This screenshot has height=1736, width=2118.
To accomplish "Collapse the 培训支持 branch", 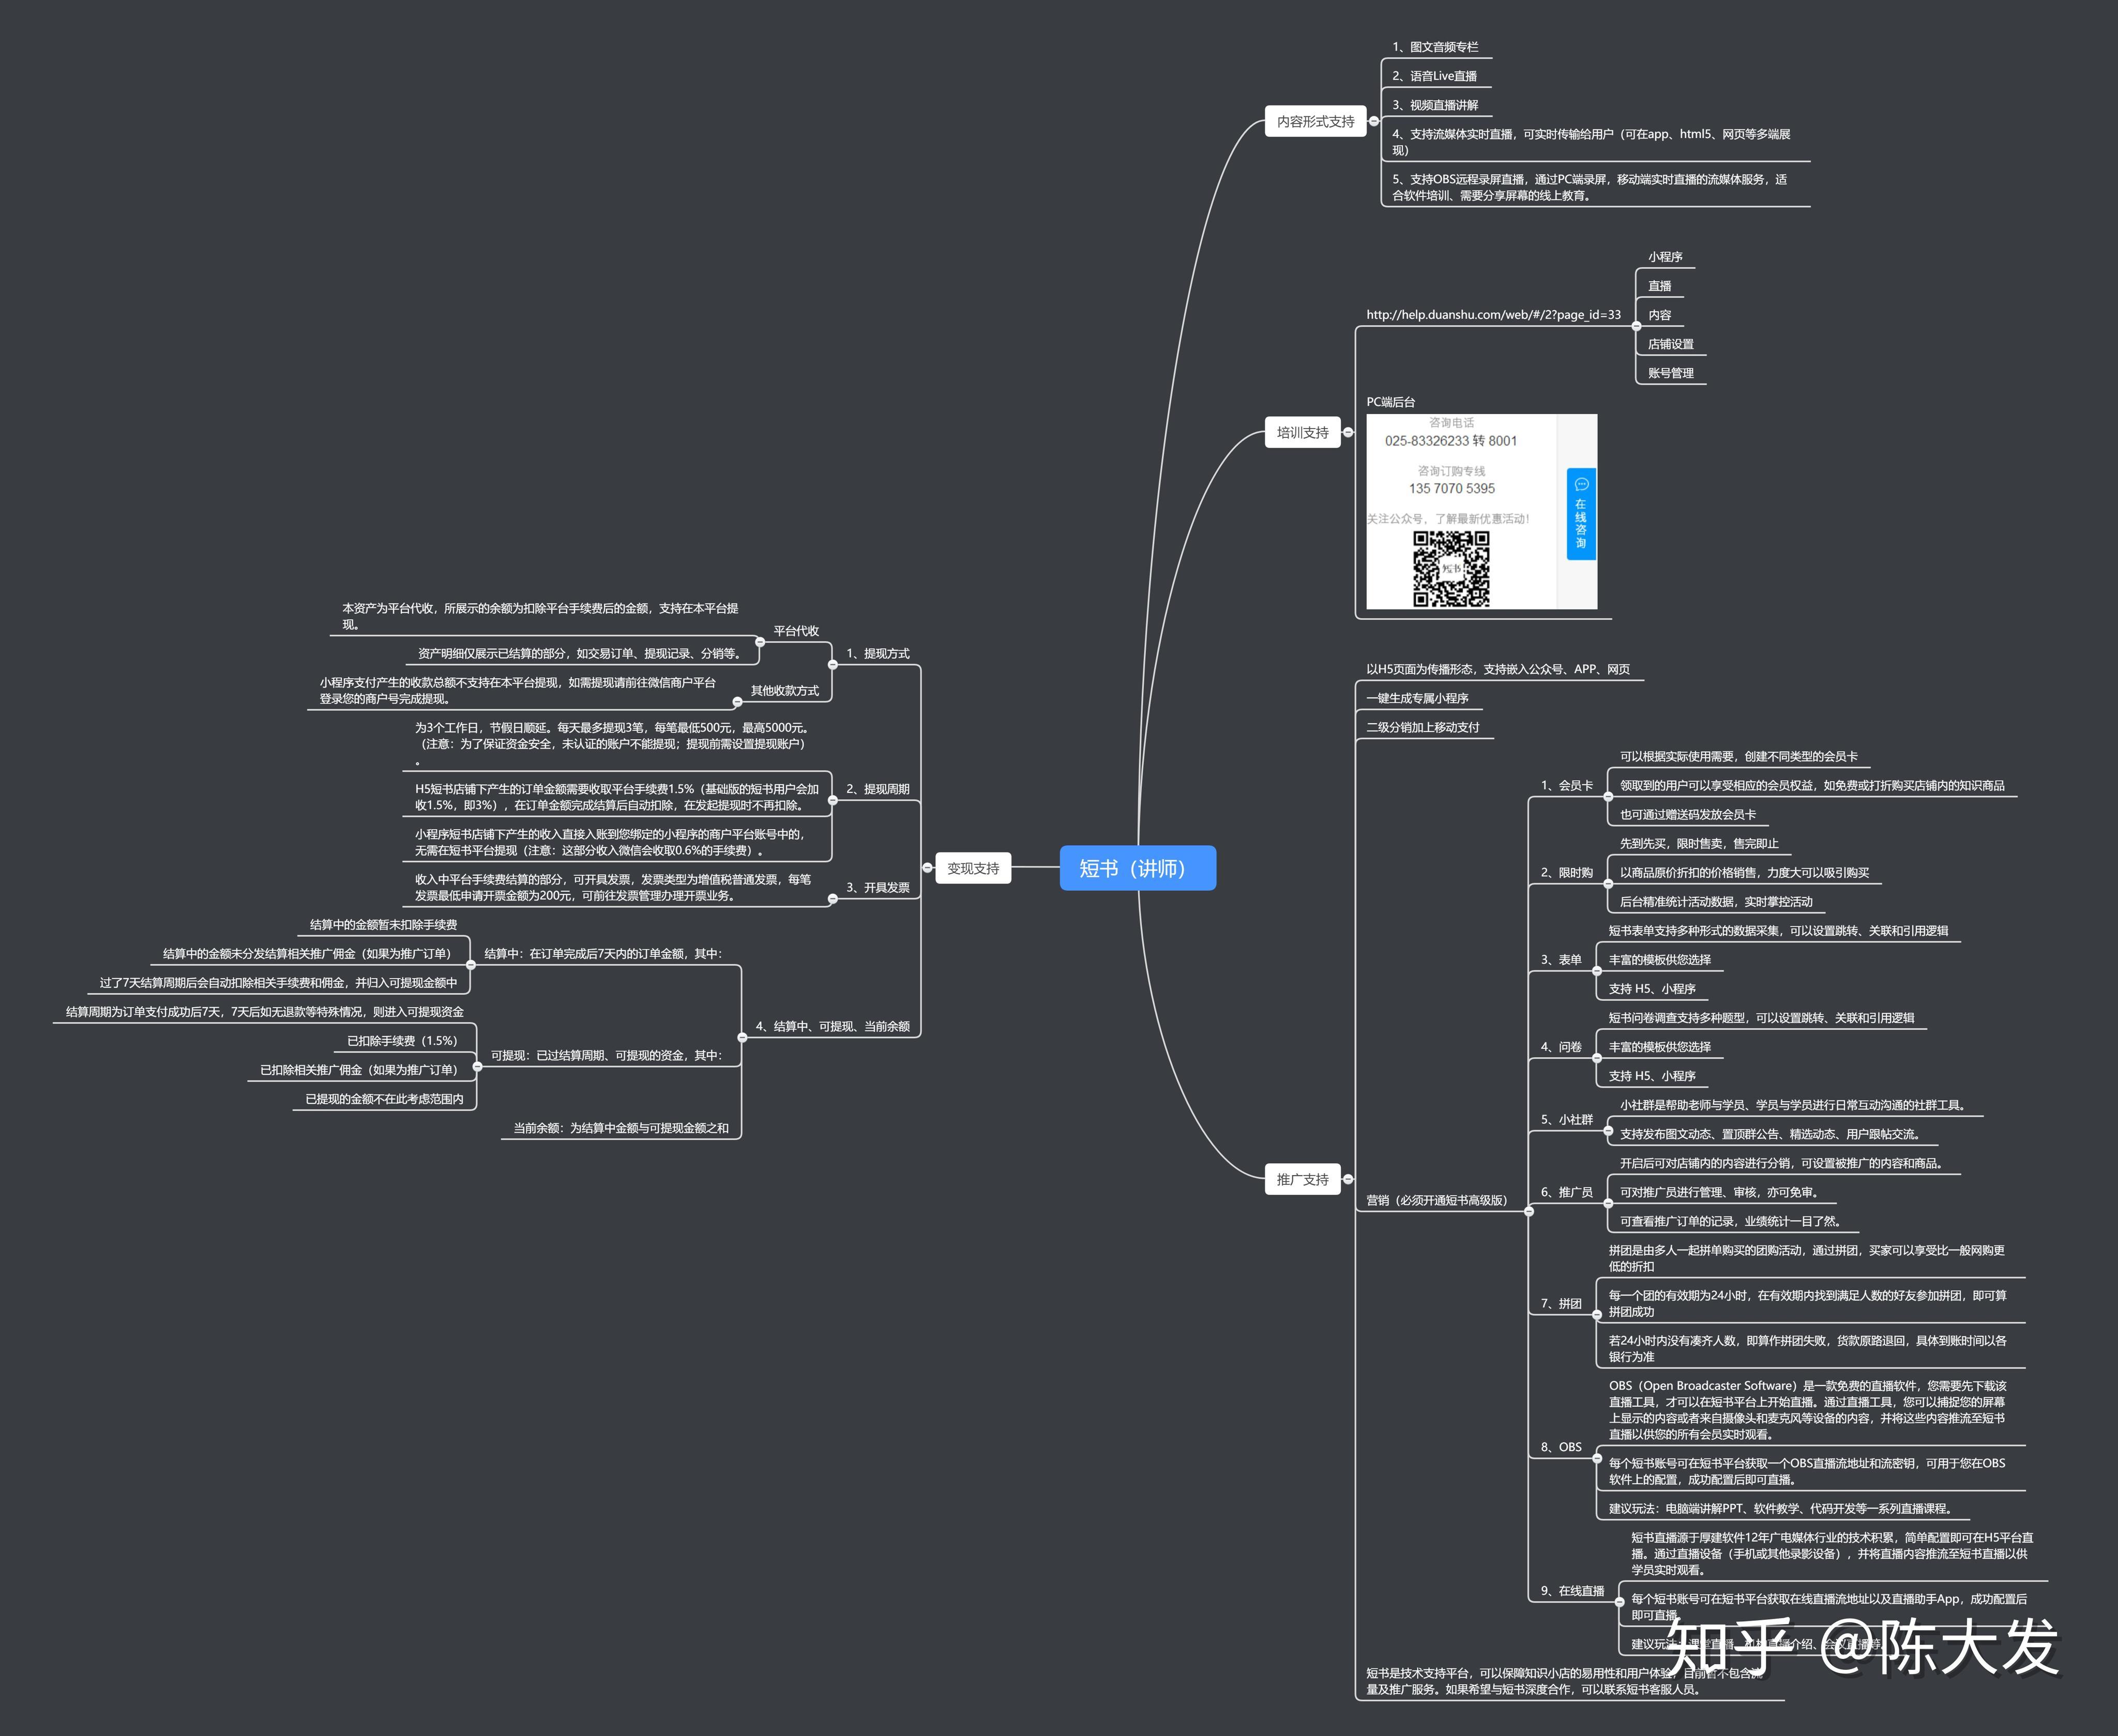I will (x=1348, y=432).
